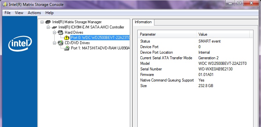Click the yellow SMART warning icon on Port 0

click(x=67, y=38)
